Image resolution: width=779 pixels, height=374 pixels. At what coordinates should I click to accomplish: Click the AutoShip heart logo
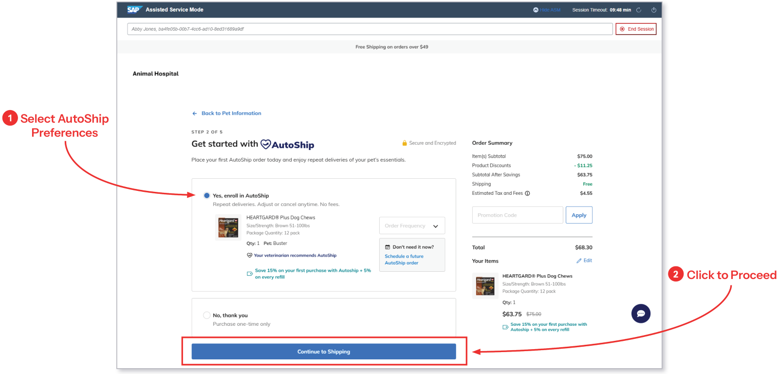click(x=266, y=144)
